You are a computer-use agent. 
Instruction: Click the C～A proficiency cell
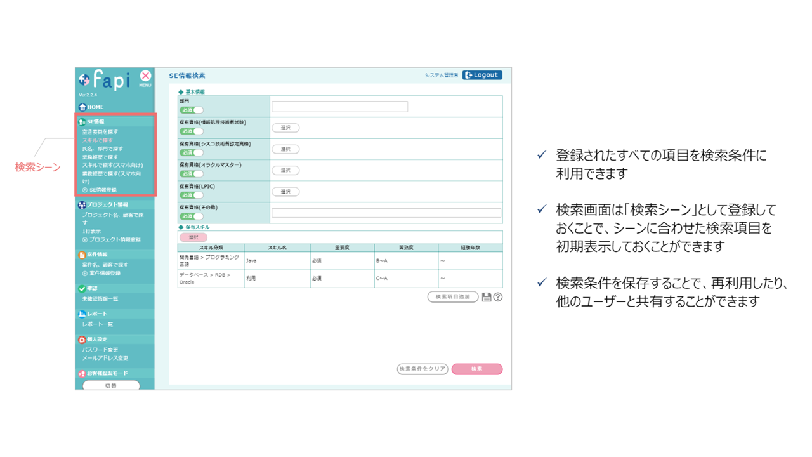click(x=406, y=279)
